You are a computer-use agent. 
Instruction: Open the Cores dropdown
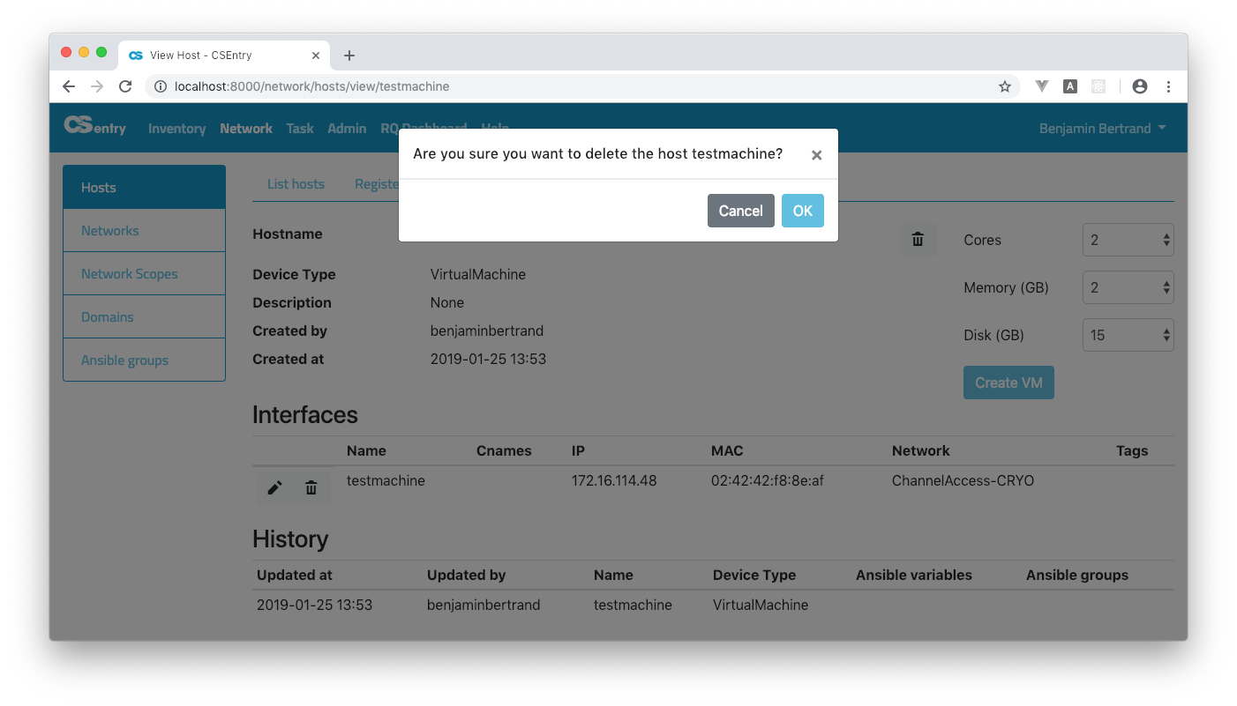coord(1128,240)
